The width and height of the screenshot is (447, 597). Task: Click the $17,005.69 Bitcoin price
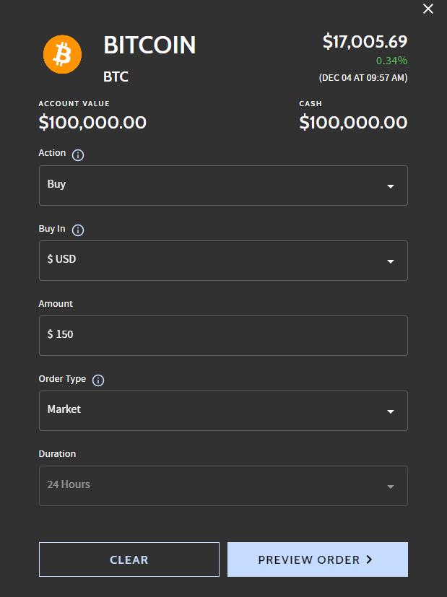[365, 42]
